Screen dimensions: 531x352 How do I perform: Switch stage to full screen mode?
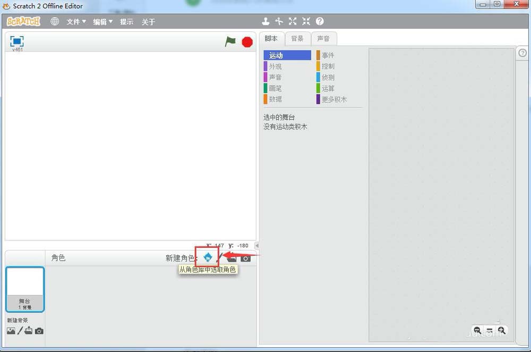click(x=17, y=41)
